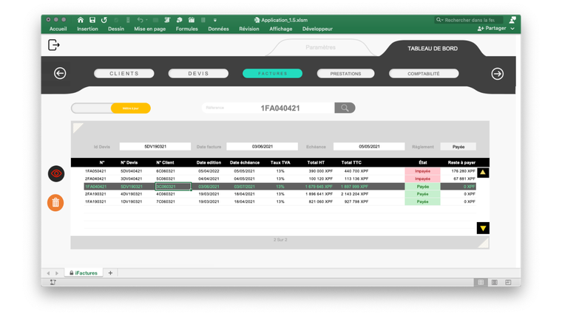Click the yellow down arrow scroll button
This screenshot has width=562, height=315.
click(x=483, y=228)
